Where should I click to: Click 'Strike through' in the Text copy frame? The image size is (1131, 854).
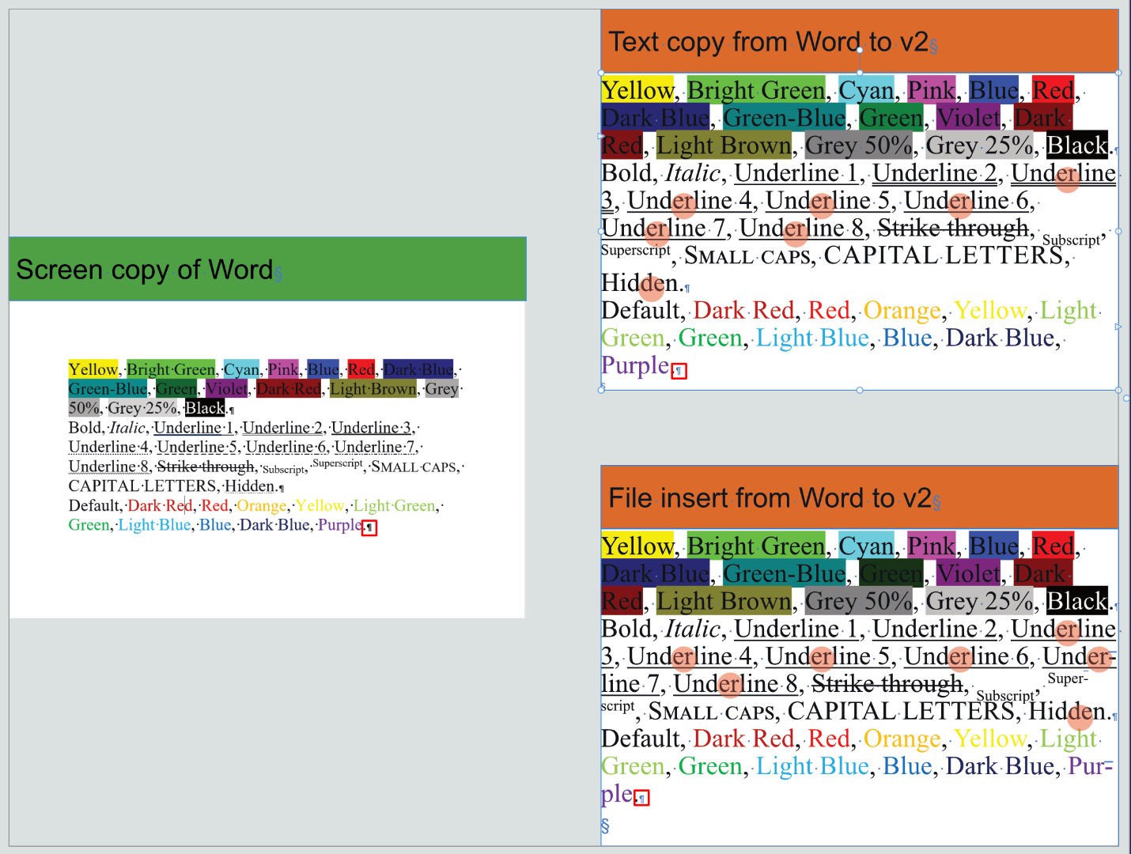pos(953,229)
